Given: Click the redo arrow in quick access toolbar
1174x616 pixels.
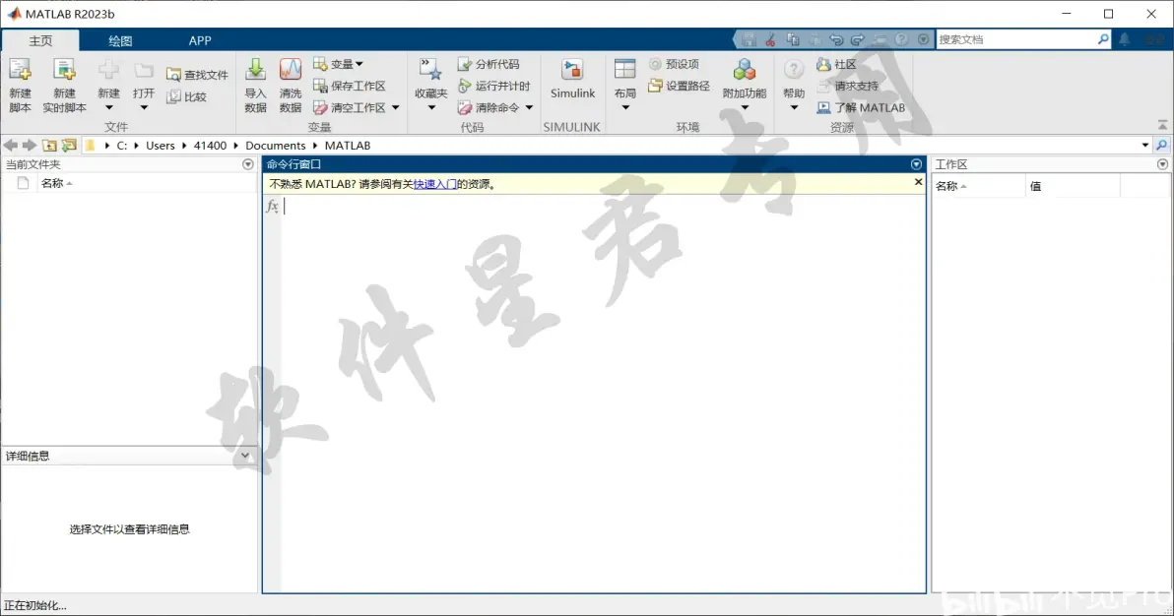Looking at the screenshot, I should [x=858, y=39].
